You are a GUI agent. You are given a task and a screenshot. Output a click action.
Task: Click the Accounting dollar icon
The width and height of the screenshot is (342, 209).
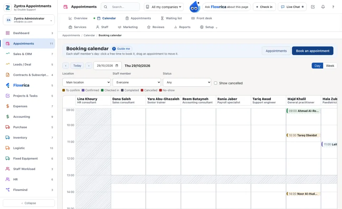(x=7, y=117)
